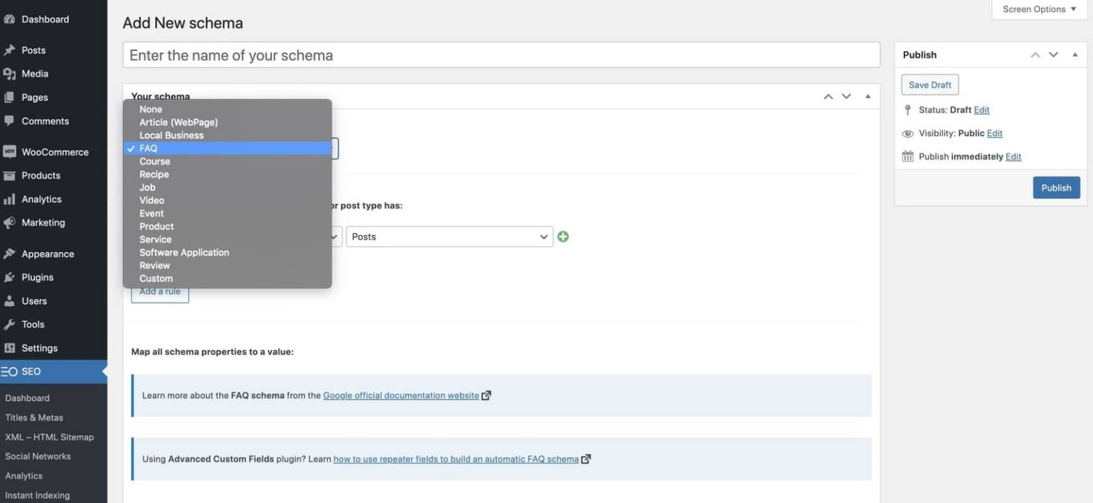Click the Plugins plug icon

(x=9, y=277)
